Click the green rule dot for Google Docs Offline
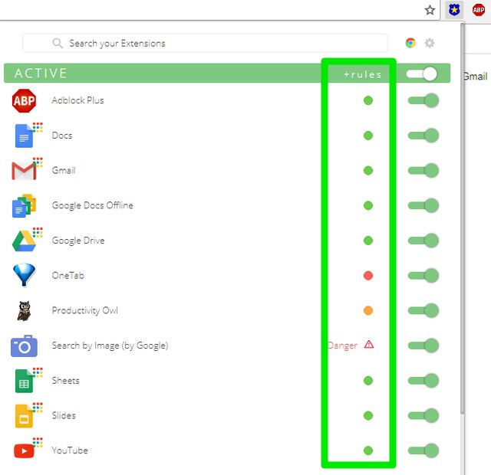 [x=368, y=205]
